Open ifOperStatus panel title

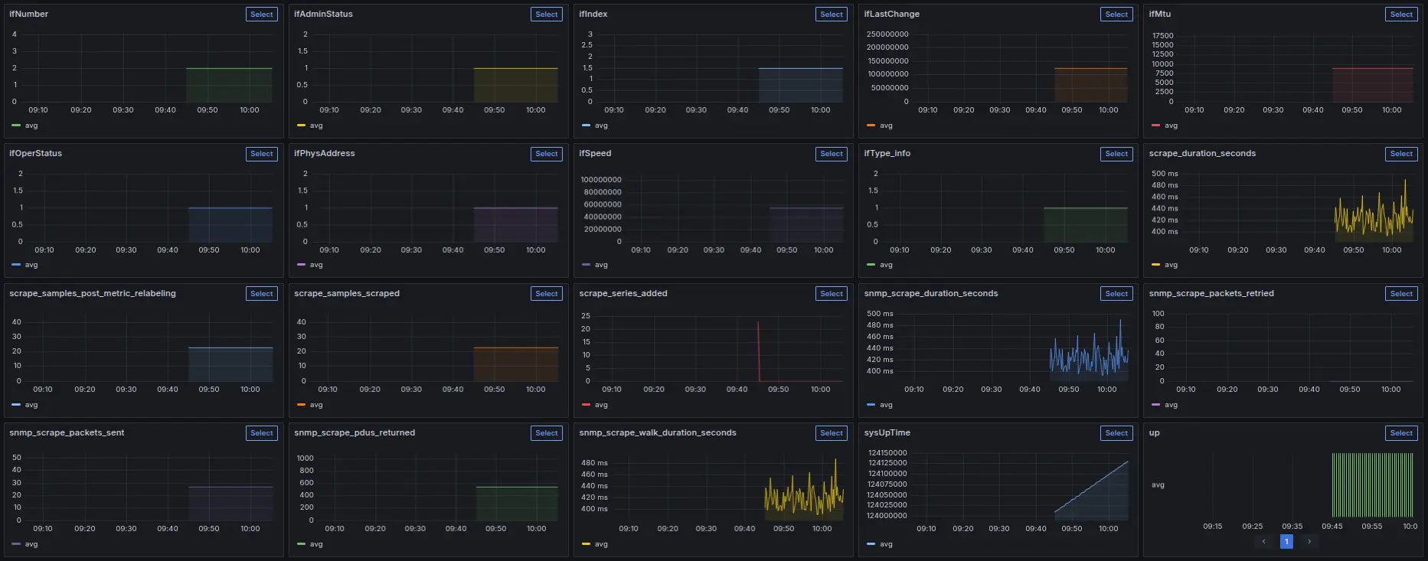(35, 154)
